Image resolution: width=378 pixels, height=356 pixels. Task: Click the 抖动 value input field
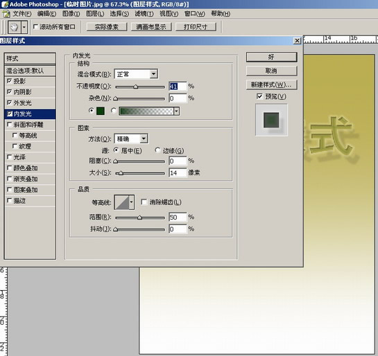(x=178, y=229)
